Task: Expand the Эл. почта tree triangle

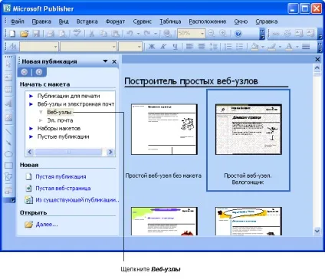Action: pos(41,120)
